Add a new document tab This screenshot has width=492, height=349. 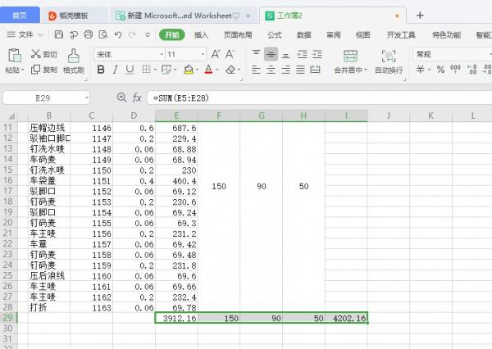[420, 15]
